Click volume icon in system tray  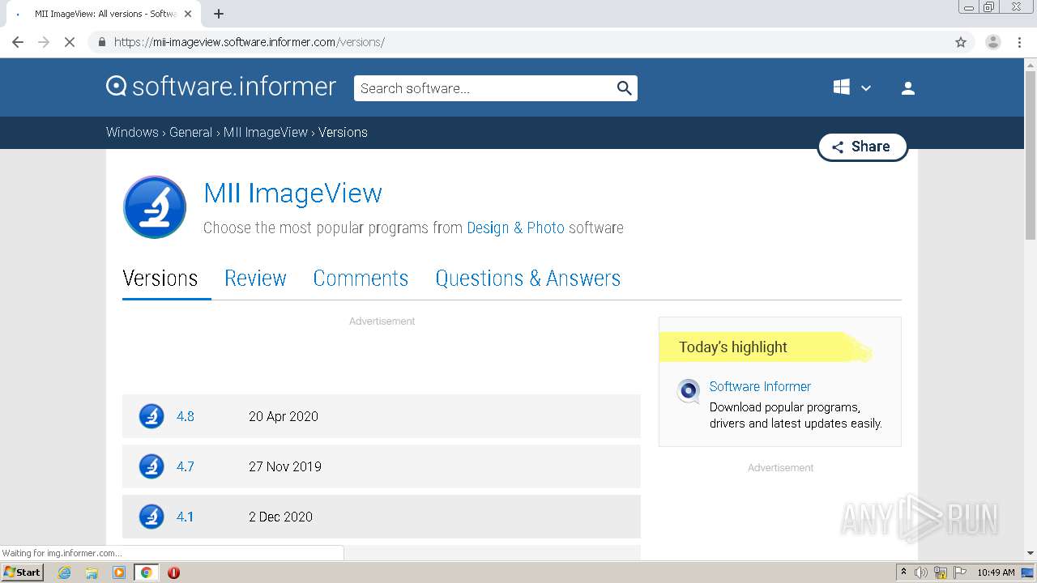click(921, 572)
